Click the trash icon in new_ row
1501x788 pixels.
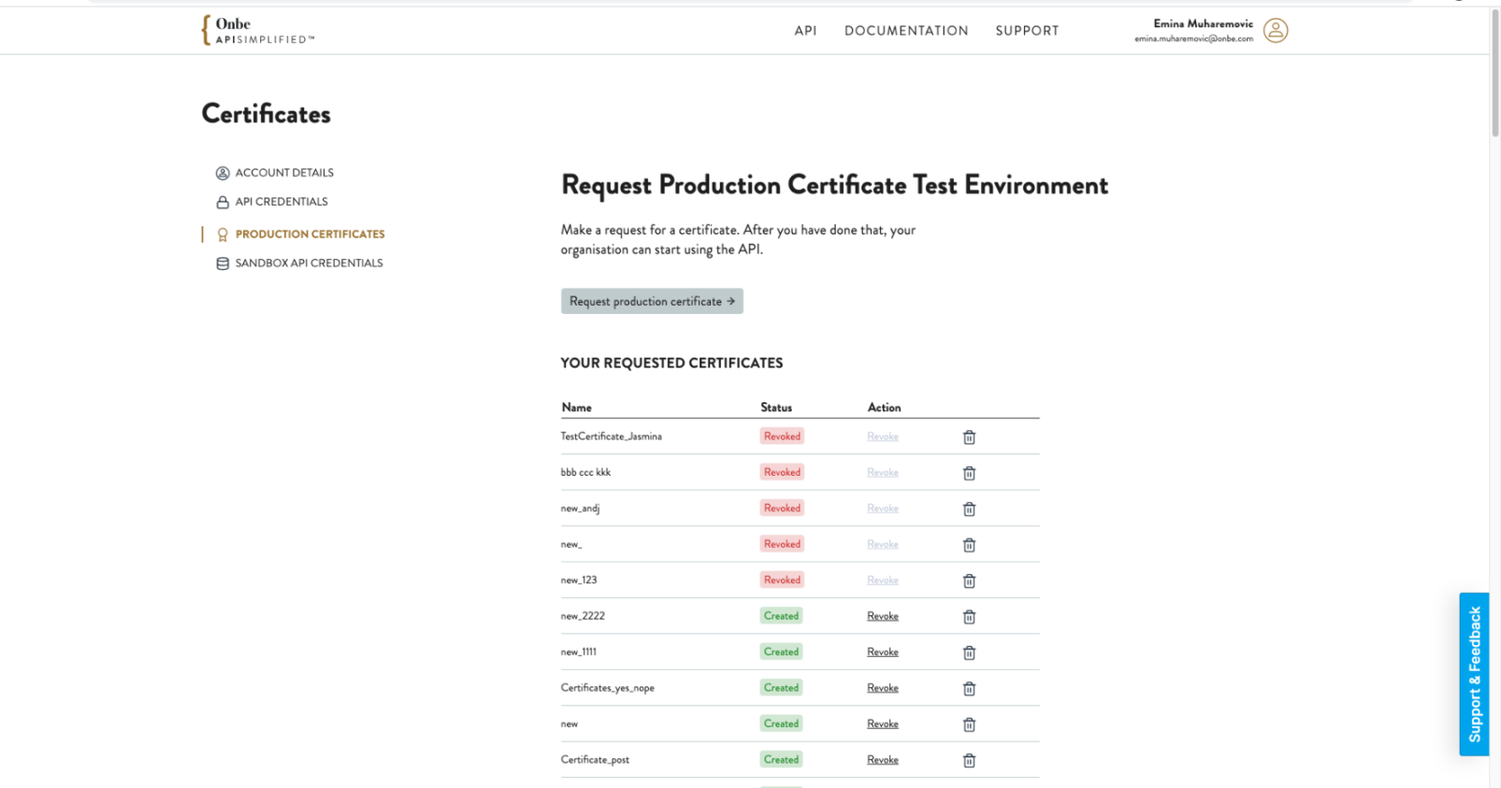pyautogui.click(x=969, y=545)
